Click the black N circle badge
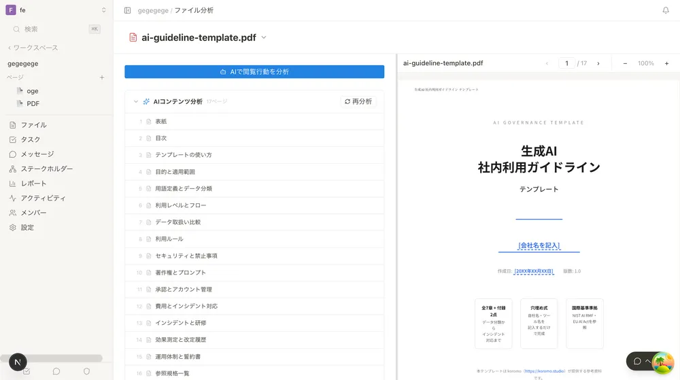Image resolution: width=680 pixels, height=380 pixels. click(x=18, y=362)
